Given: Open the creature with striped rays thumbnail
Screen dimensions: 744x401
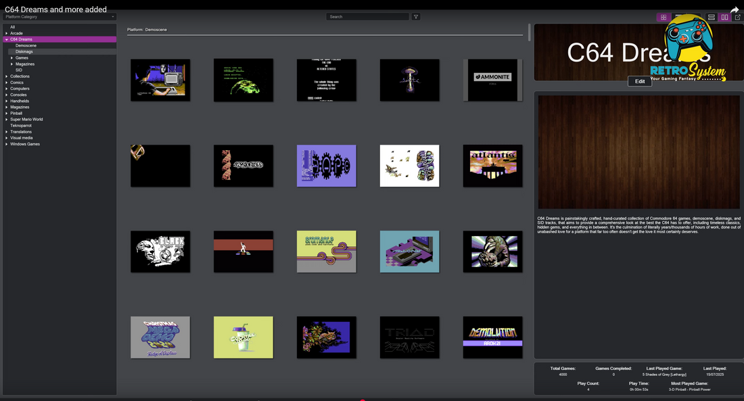Looking at the screenshot, I should click(x=492, y=252).
